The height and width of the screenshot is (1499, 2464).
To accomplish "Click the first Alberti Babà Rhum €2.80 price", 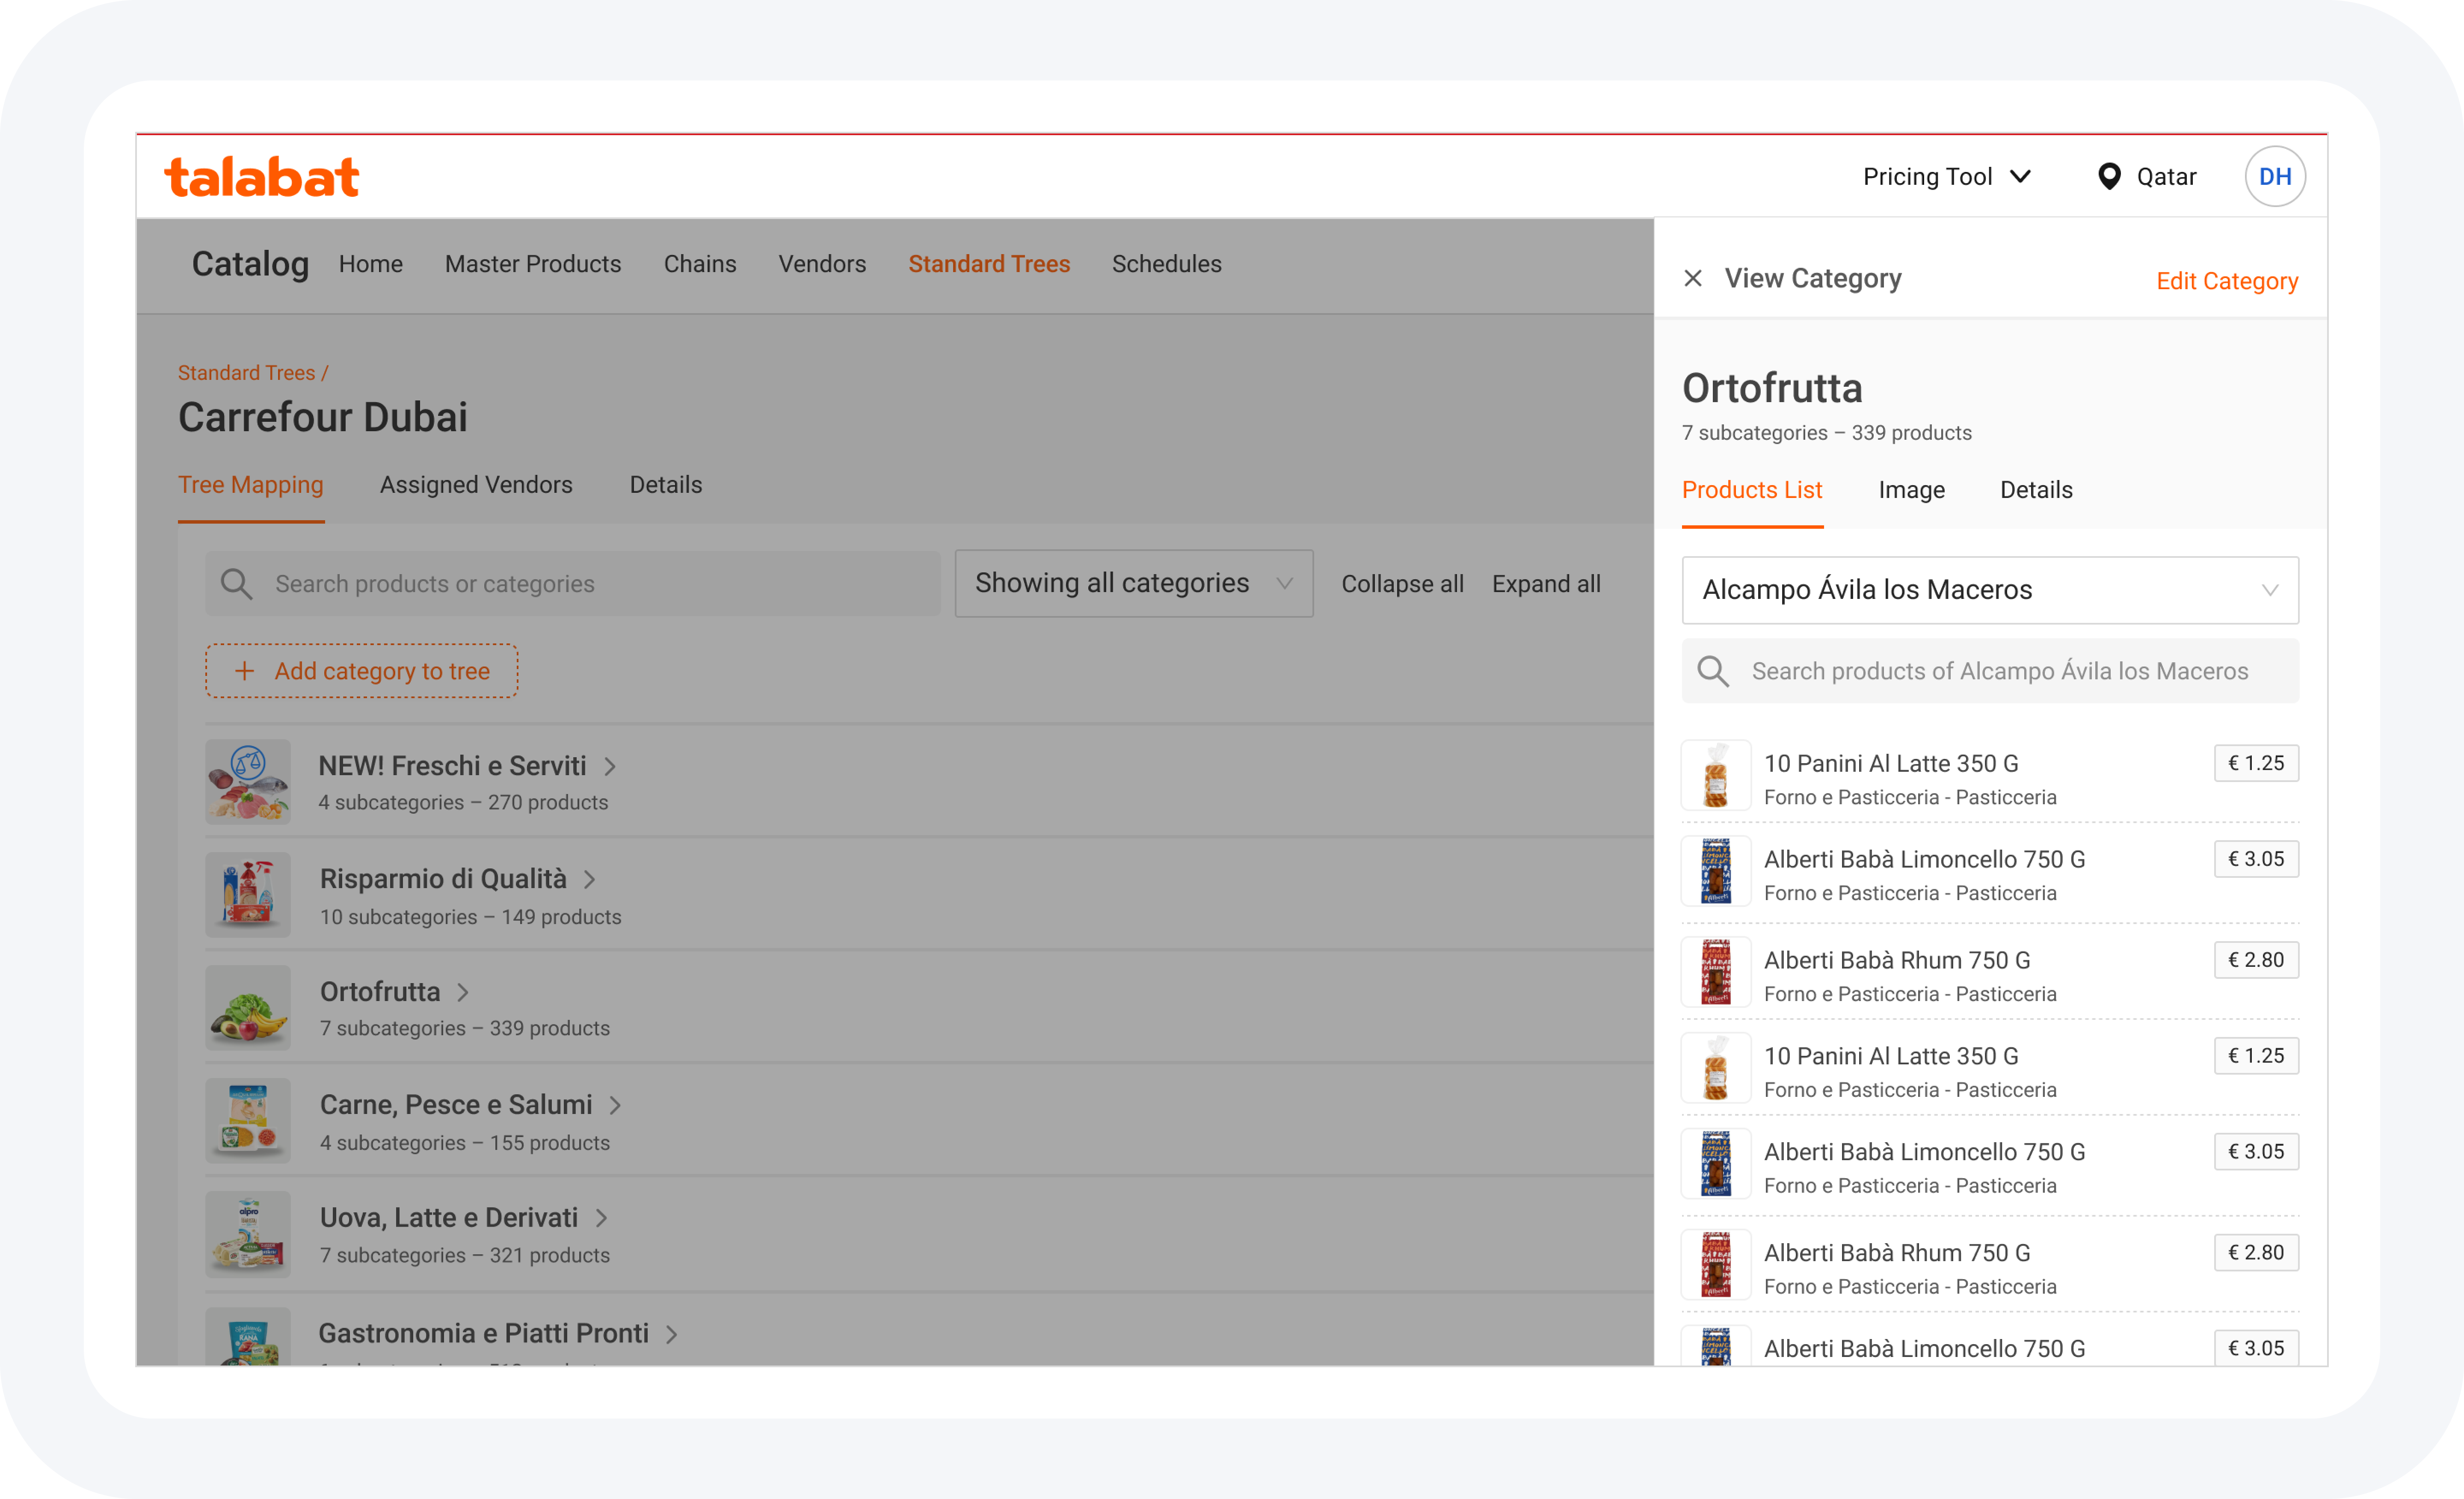I will 2256,960.
